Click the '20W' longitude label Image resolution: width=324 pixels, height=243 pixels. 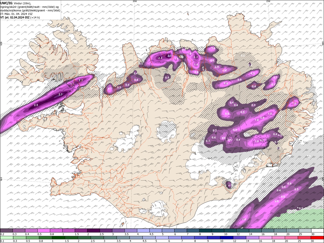(135, 1)
